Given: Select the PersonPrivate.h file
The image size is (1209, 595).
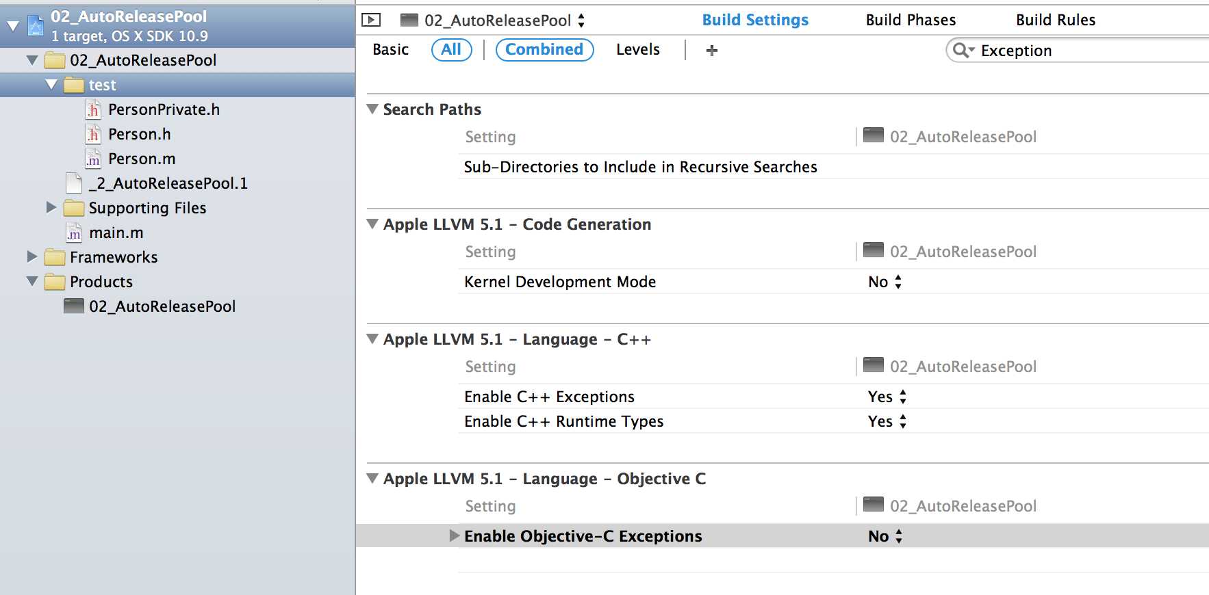Looking at the screenshot, I should pyautogui.click(x=164, y=109).
